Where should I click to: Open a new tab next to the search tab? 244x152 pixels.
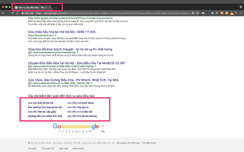pyautogui.click(x=55, y=8)
